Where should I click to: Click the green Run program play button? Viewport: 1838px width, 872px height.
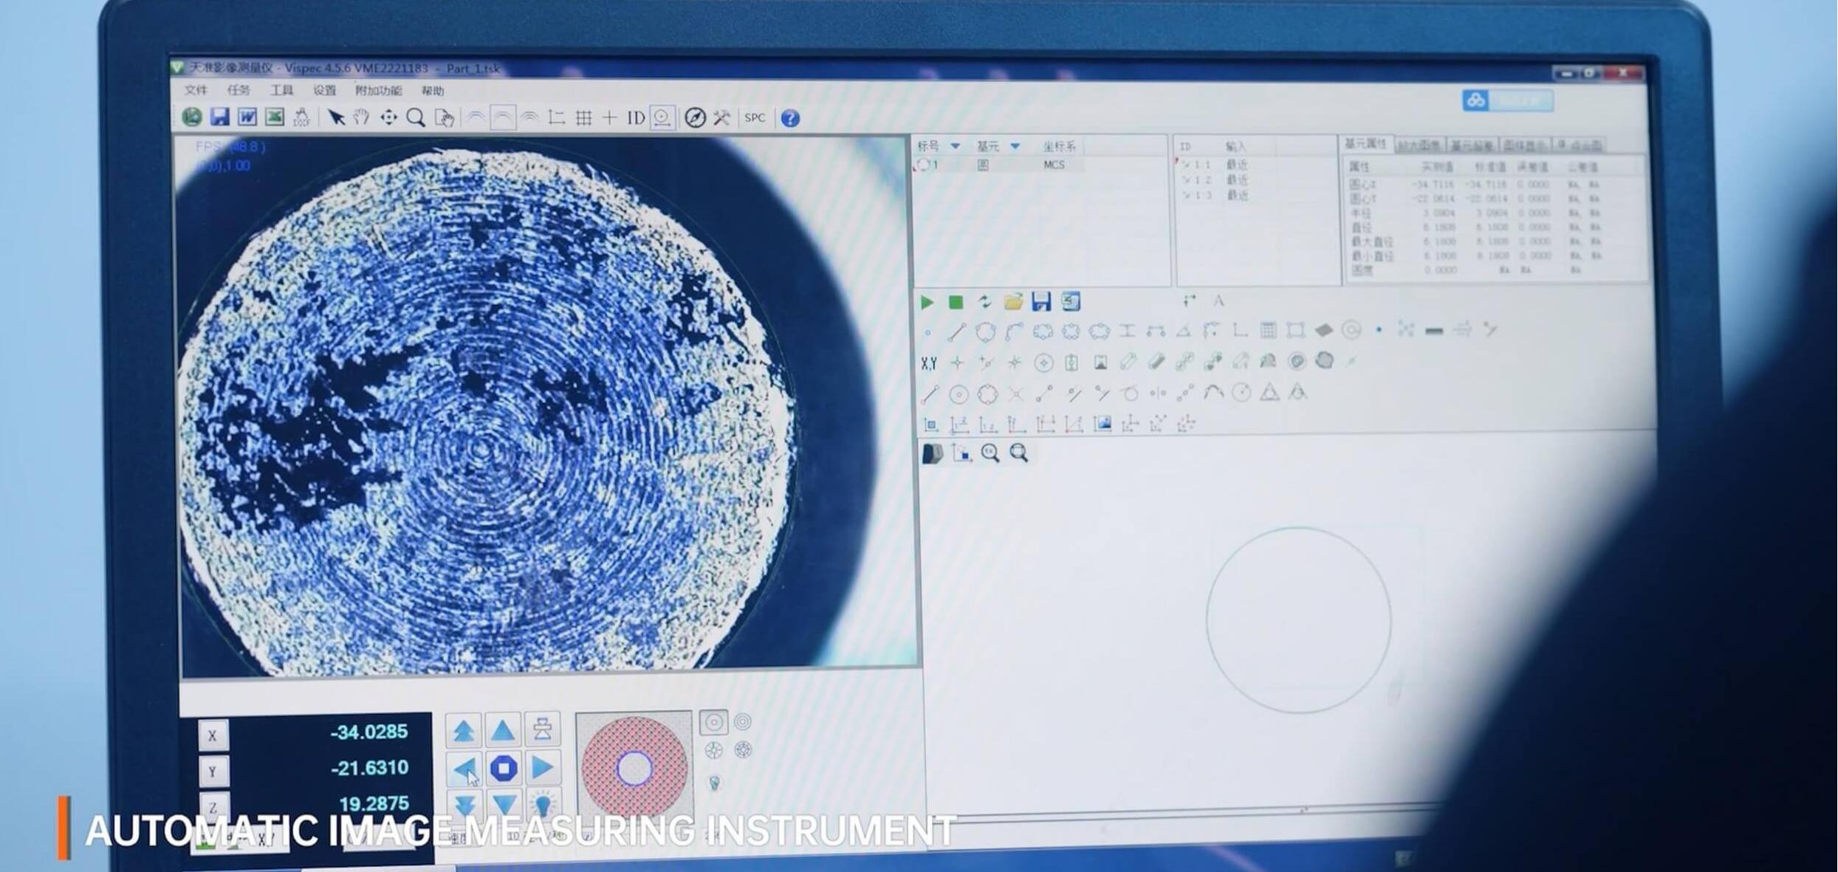927,302
